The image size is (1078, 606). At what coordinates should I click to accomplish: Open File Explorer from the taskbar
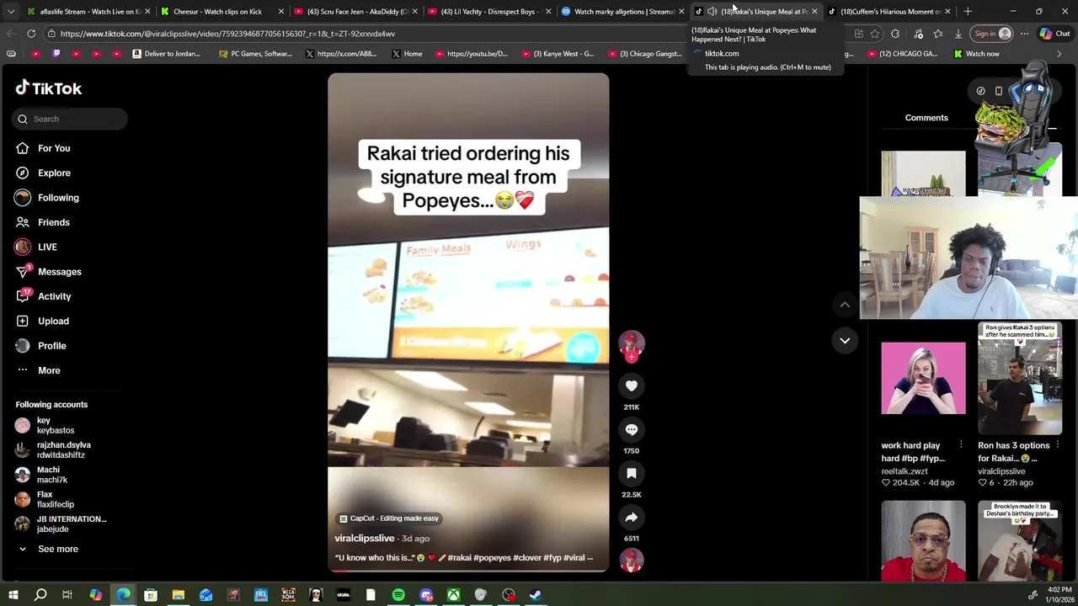point(179,595)
